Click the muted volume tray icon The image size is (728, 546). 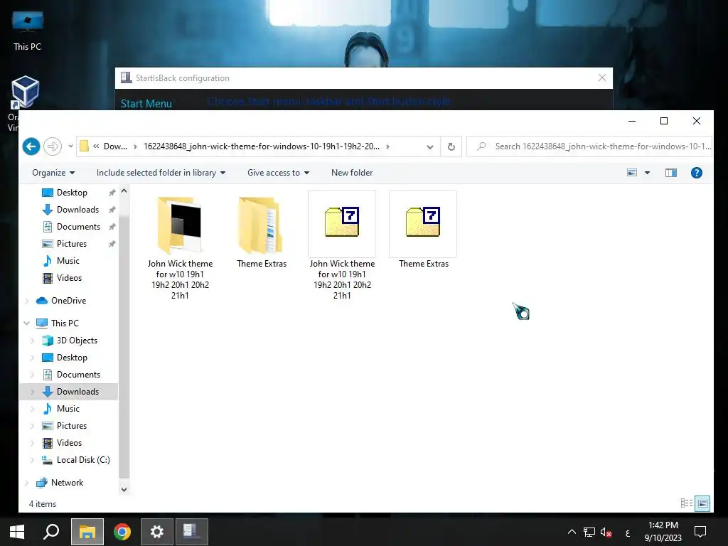[606, 532]
